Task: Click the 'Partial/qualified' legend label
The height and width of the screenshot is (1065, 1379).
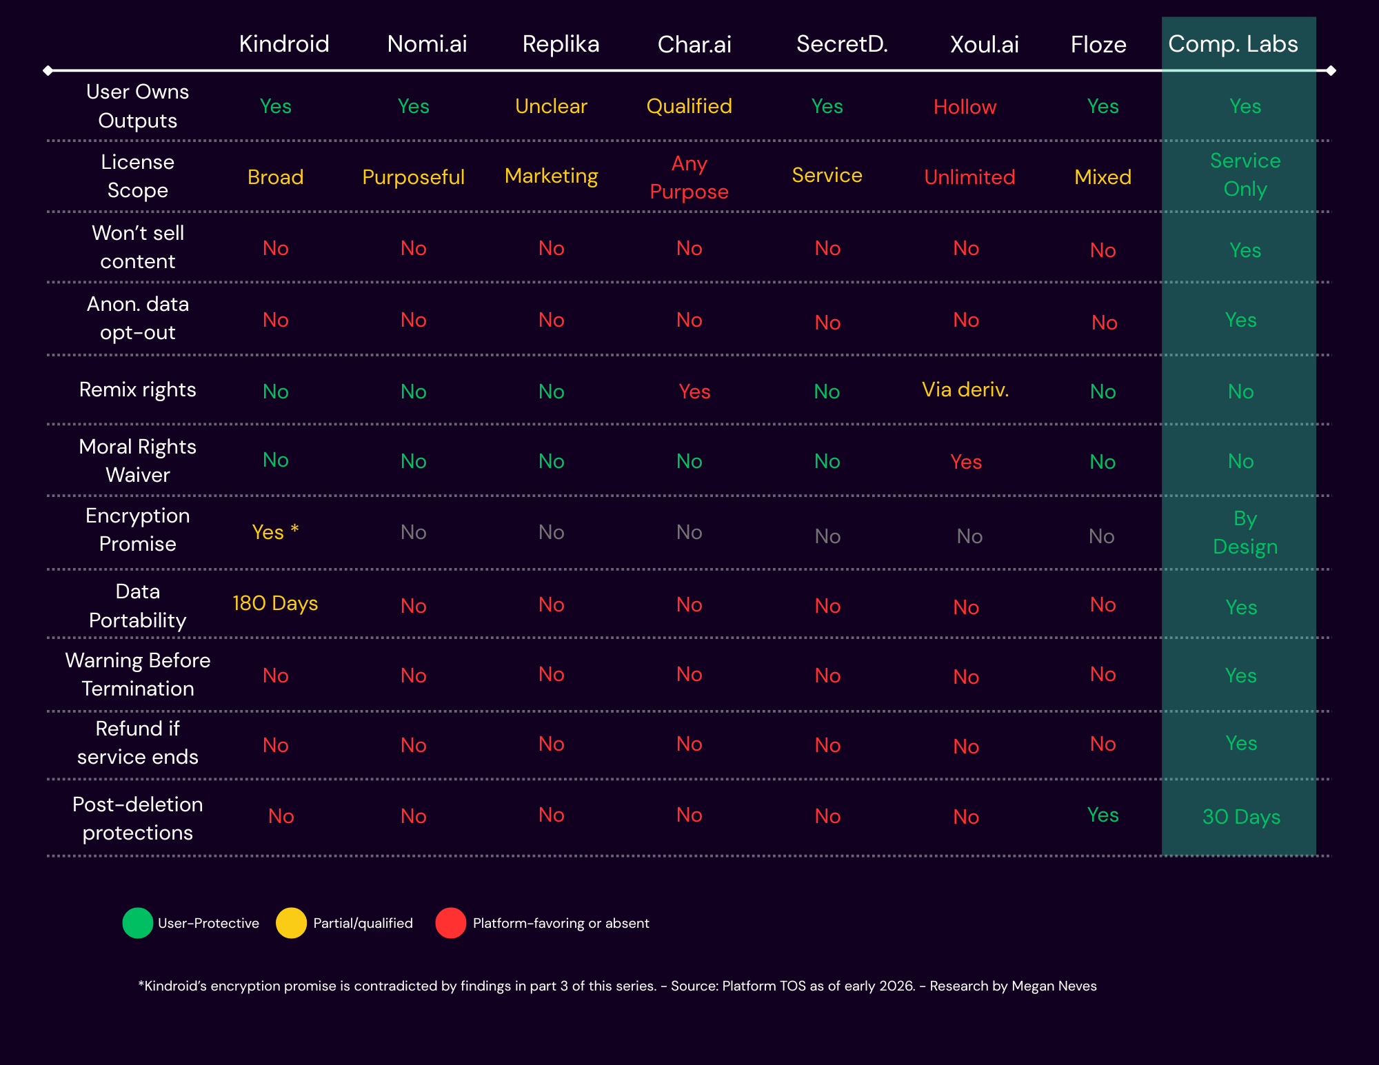Action: [x=363, y=923]
